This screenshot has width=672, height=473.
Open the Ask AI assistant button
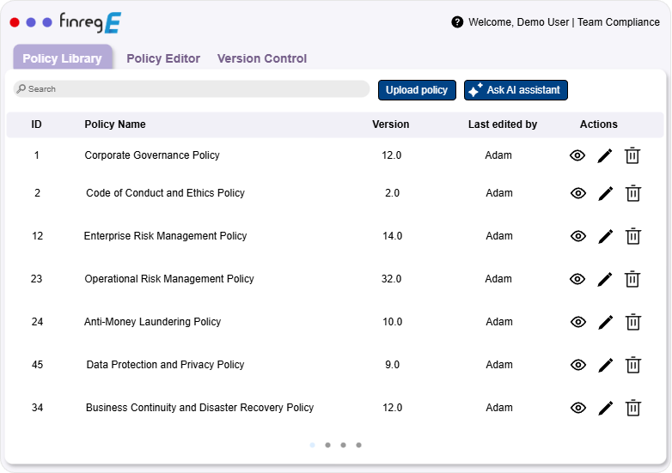tap(516, 90)
